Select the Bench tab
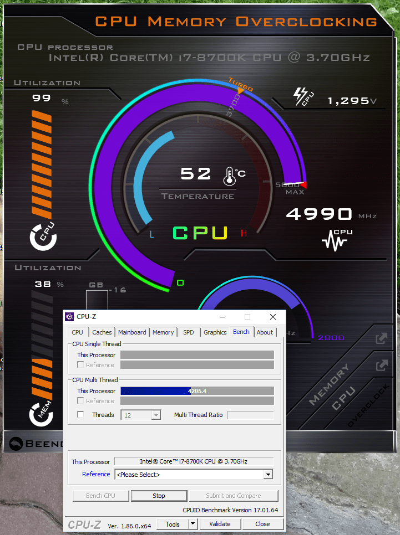 pos(241,332)
